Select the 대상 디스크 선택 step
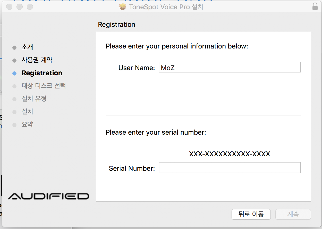This screenshot has width=322, height=229. [x=44, y=86]
